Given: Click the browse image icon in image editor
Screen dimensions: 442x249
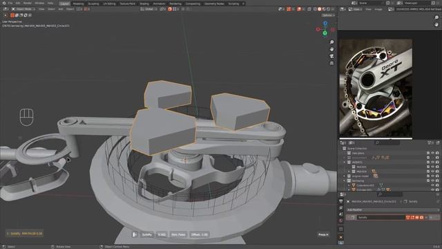Looking at the screenshot, I should click(391, 9).
